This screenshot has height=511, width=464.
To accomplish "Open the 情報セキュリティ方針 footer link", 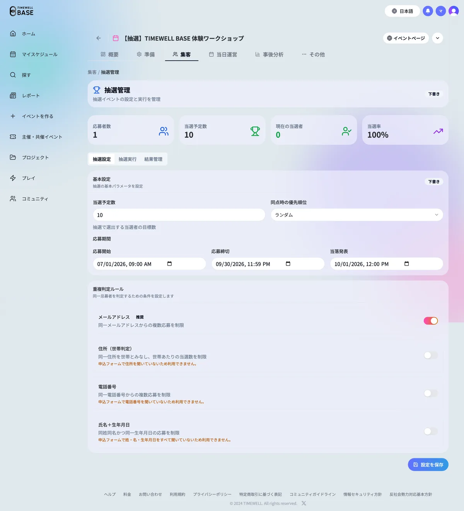I will click(x=363, y=494).
